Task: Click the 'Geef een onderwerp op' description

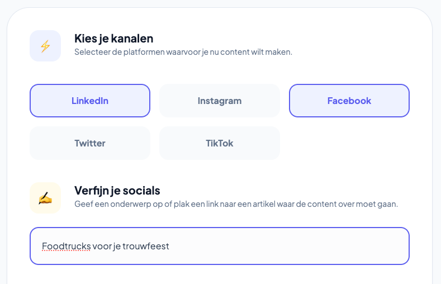Action: tap(236, 204)
